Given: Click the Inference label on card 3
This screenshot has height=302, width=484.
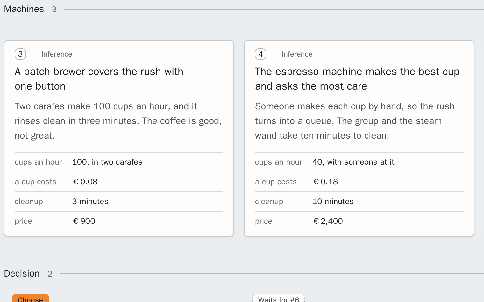Looking at the screenshot, I should tap(57, 54).
